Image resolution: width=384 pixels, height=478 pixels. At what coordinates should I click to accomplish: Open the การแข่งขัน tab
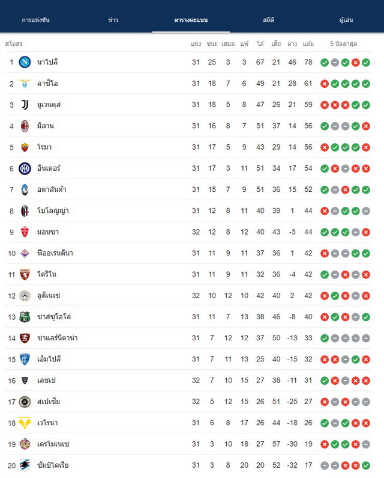click(35, 20)
